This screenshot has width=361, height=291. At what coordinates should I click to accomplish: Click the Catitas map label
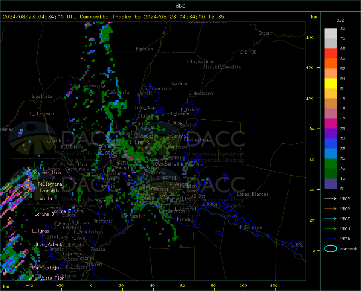coord(229,216)
